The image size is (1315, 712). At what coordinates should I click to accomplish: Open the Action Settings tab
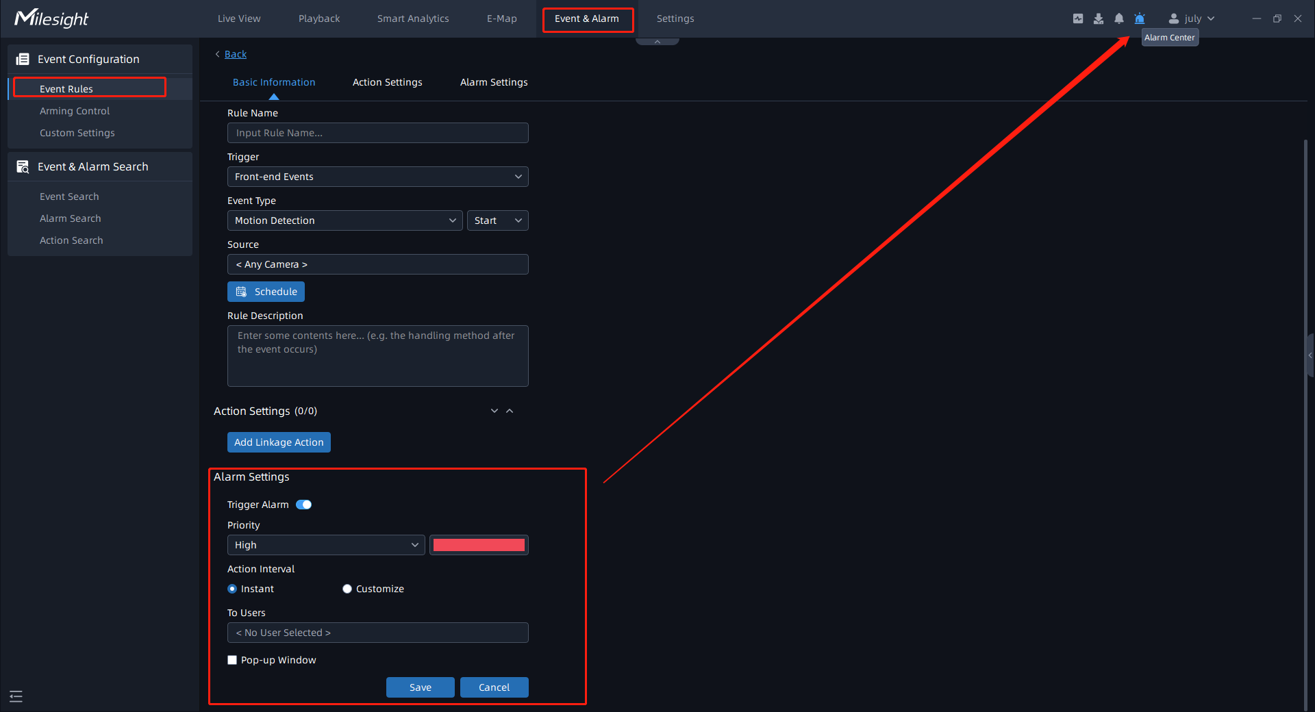(387, 82)
